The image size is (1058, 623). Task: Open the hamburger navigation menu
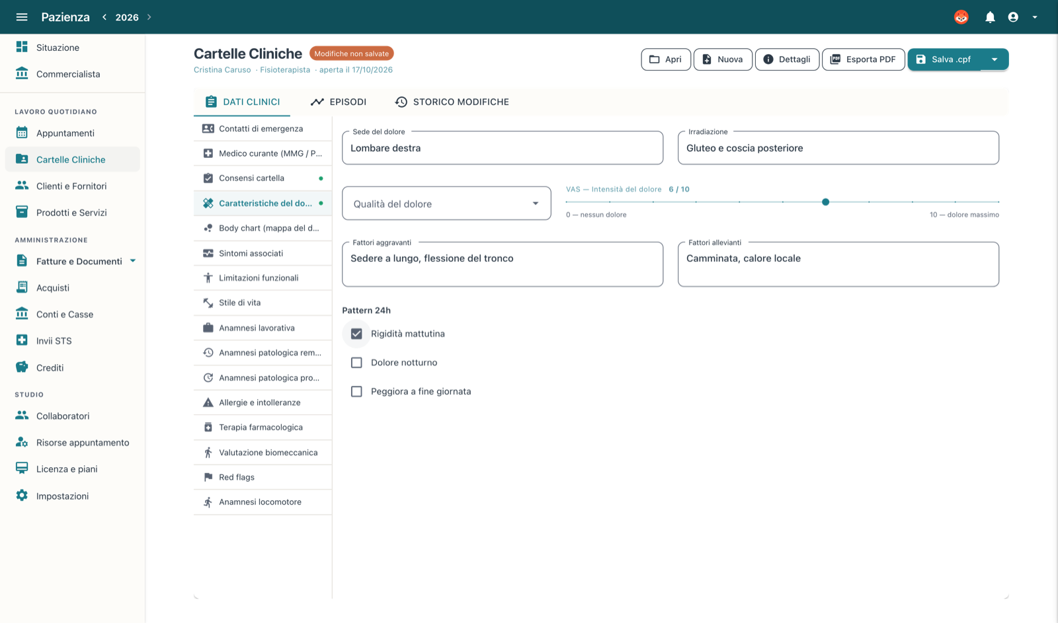(22, 17)
